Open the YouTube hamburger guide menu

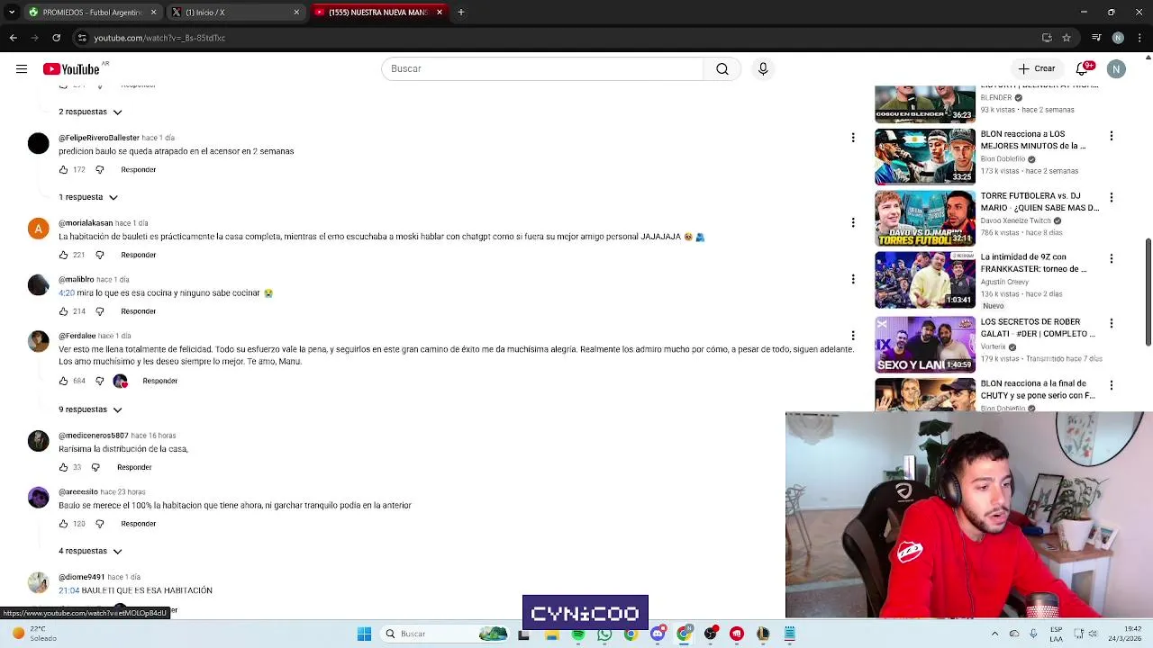[21, 69]
